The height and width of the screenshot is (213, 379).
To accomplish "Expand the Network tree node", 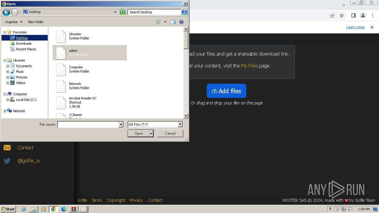I will (x=5, y=111).
